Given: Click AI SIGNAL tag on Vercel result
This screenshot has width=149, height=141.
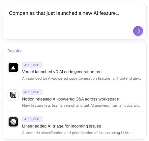Looking at the screenshot, I should click(32, 65).
